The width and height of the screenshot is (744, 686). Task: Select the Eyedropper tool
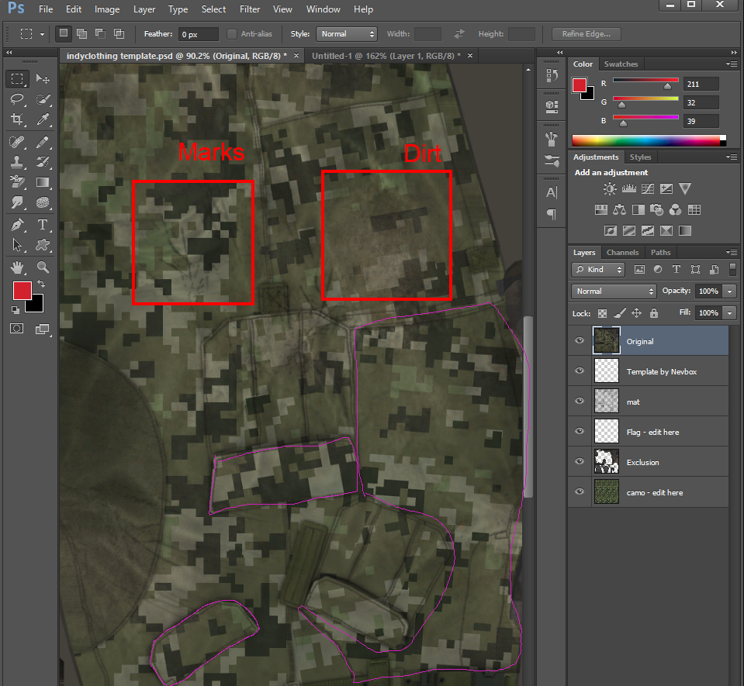43,119
